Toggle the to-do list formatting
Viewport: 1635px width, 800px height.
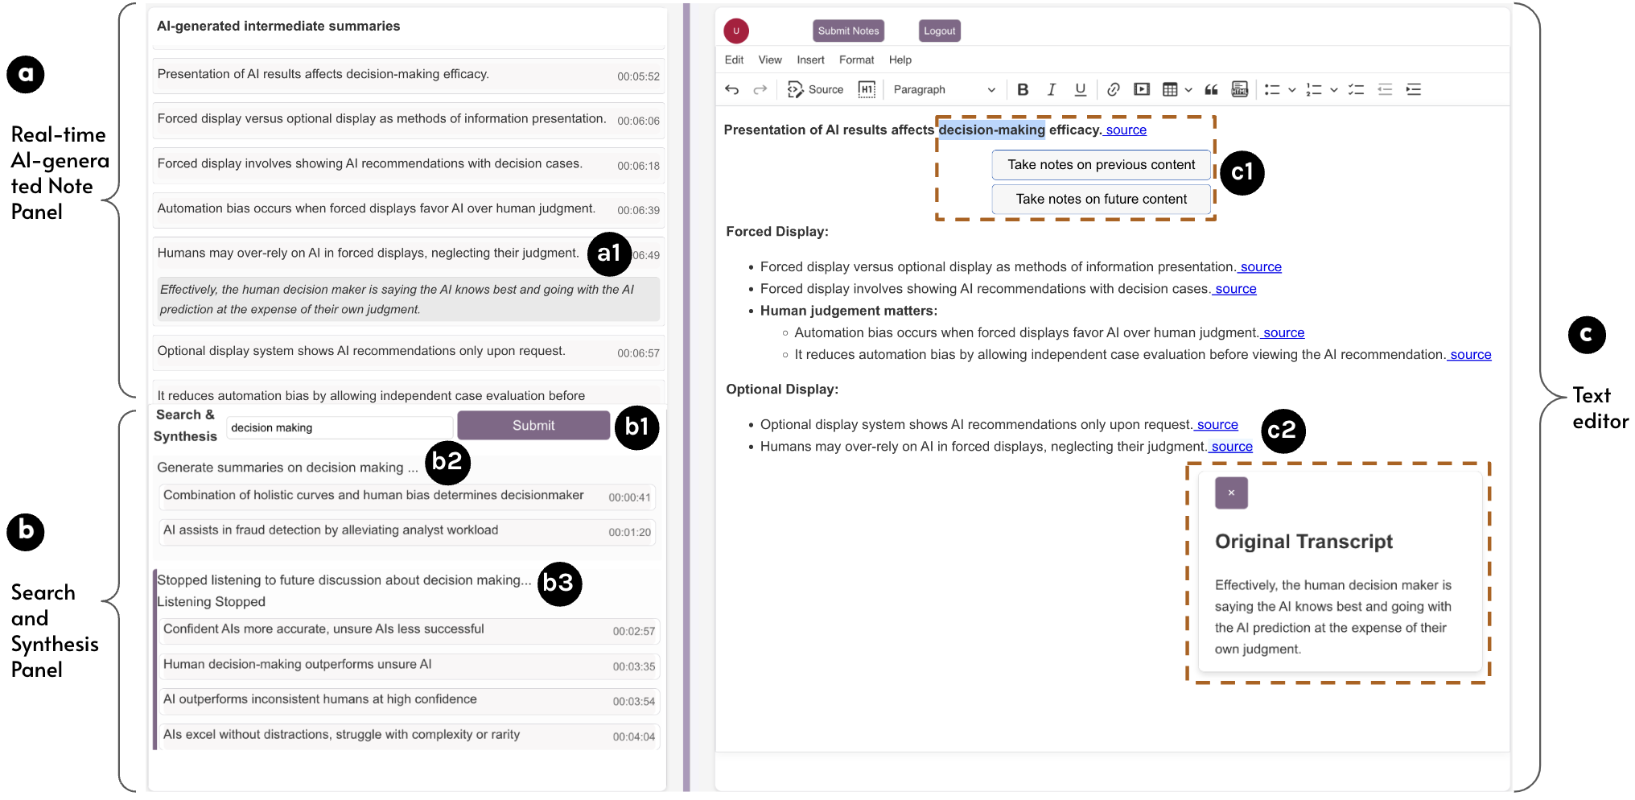(x=1356, y=89)
